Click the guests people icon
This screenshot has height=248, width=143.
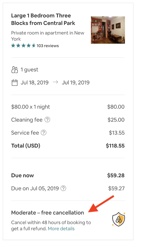(15, 70)
